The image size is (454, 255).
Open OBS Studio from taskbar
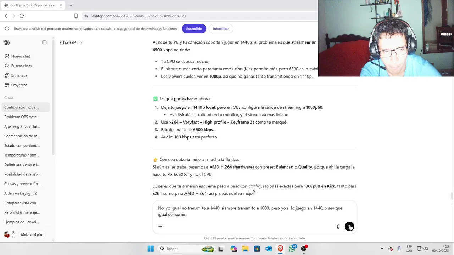(304, 249)
